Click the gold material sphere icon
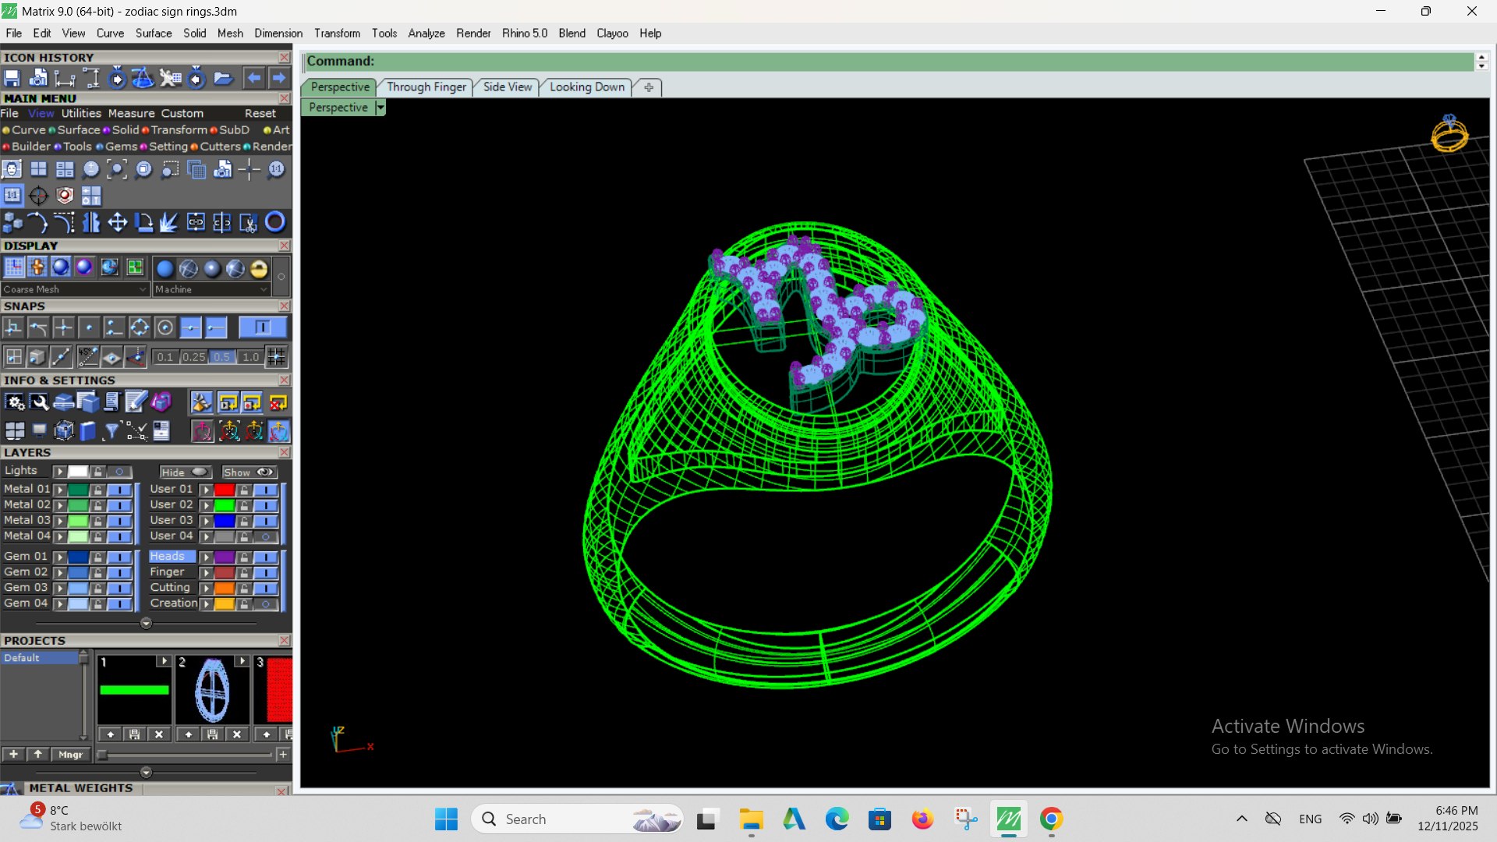Image resolution: width=1497 pixels, height=842 pixels. [x=259, y=269]
